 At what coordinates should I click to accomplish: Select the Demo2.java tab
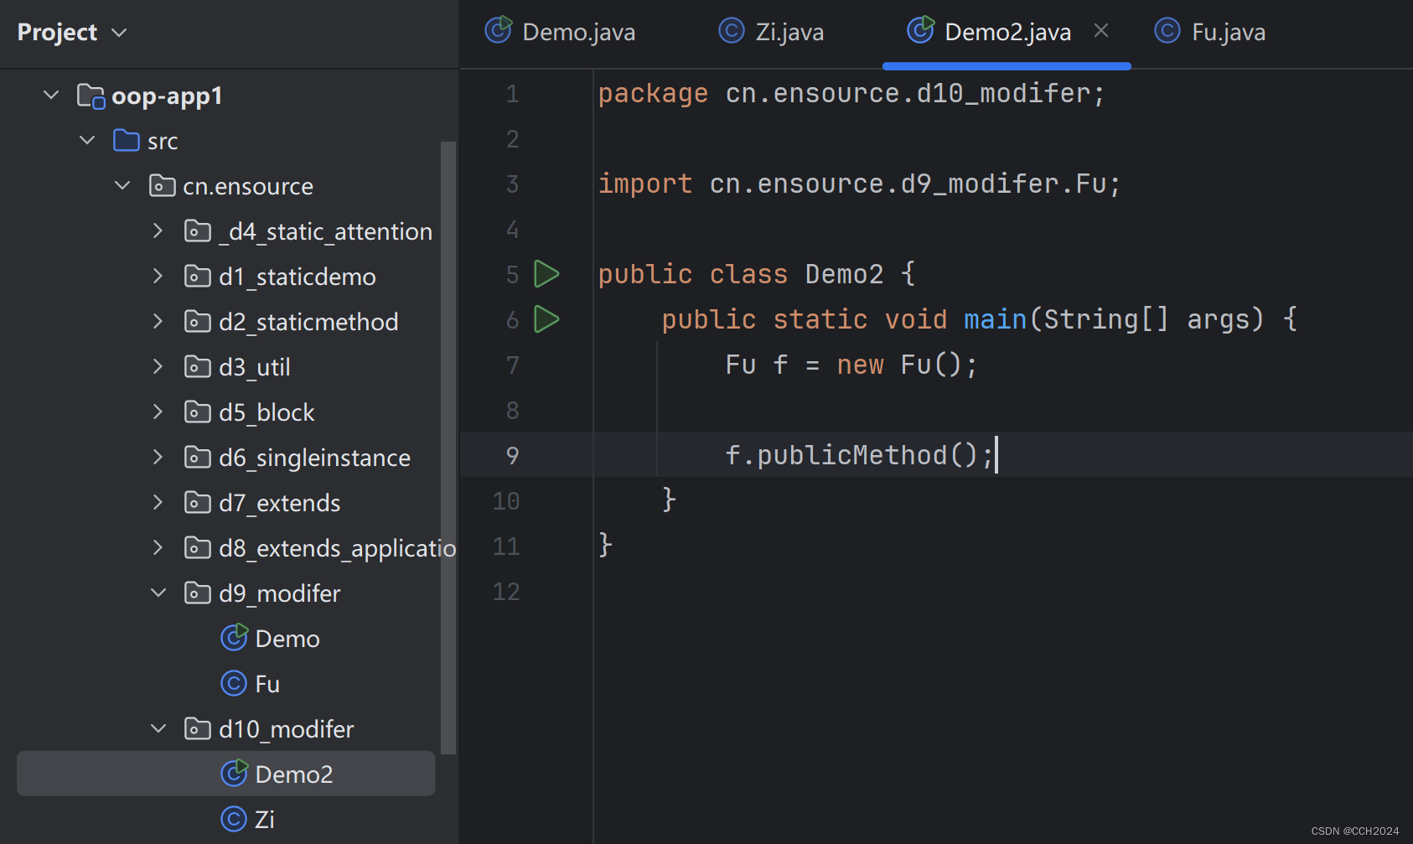coord(1007,33)
